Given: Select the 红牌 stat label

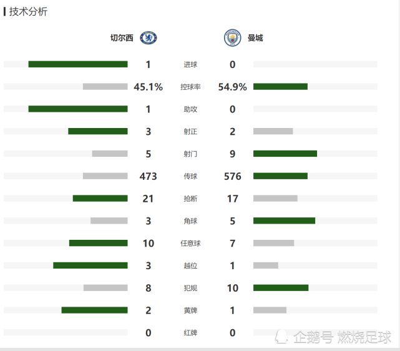Looking at the screenshot, I should pyautogui.click(x=190, y=333).
